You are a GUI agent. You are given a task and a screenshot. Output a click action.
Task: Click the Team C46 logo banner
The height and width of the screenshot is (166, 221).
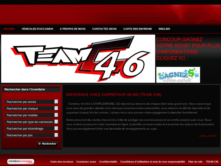[78, 58]
